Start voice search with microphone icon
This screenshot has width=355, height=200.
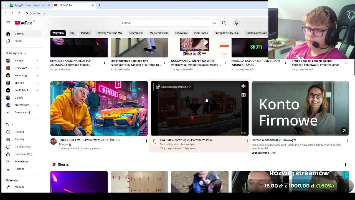point(236,23)
